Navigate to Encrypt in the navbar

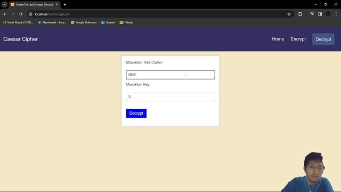[298, 39]
